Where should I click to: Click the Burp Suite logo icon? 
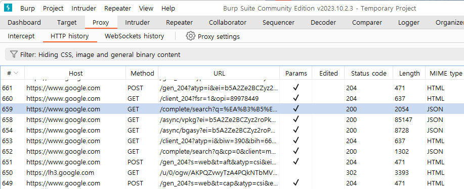(8, 8)
